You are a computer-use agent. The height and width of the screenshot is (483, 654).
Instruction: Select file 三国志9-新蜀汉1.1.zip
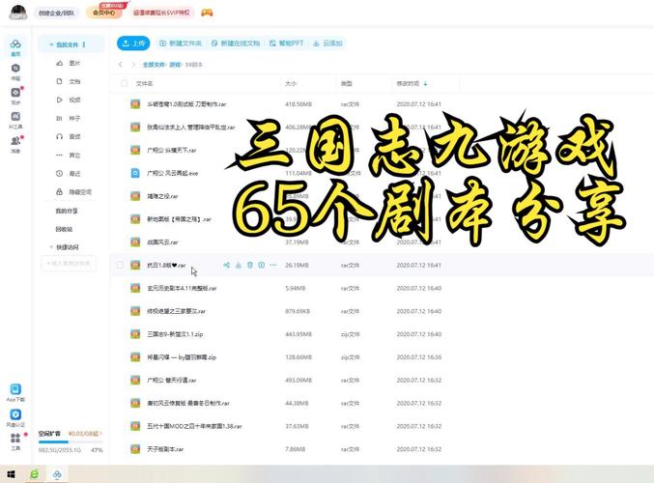(175, 334)
